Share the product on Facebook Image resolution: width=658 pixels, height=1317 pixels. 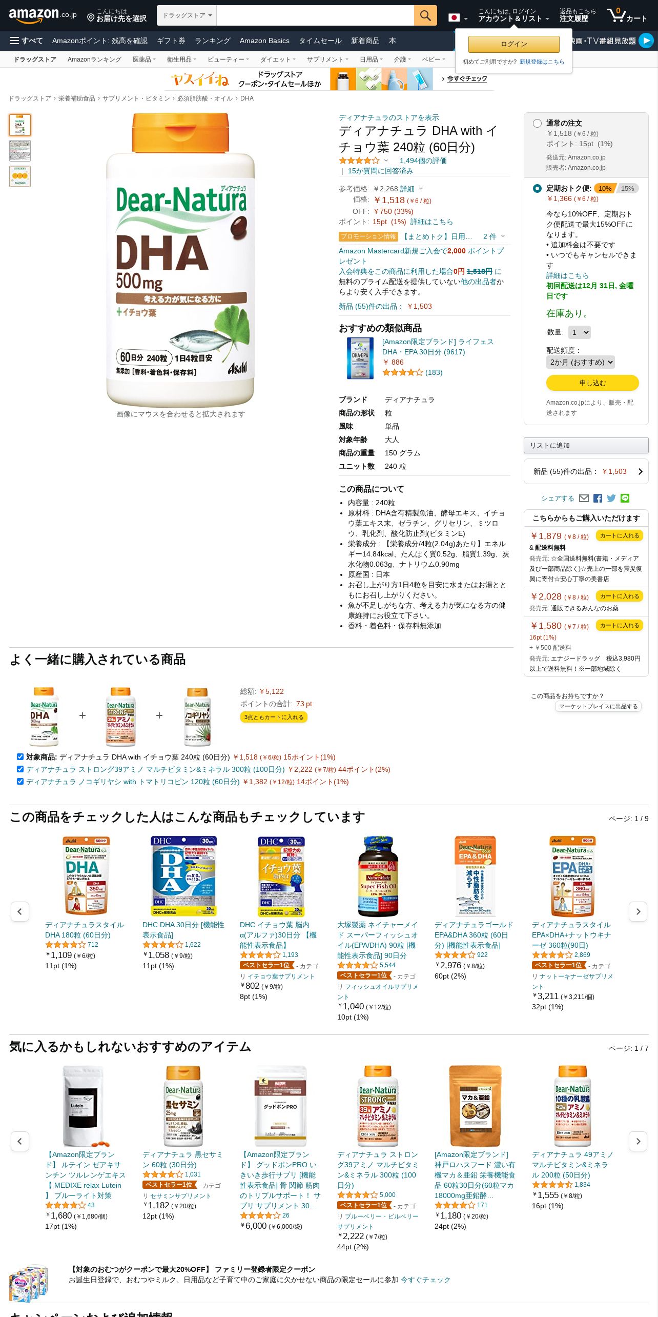(x=598, y=498)
